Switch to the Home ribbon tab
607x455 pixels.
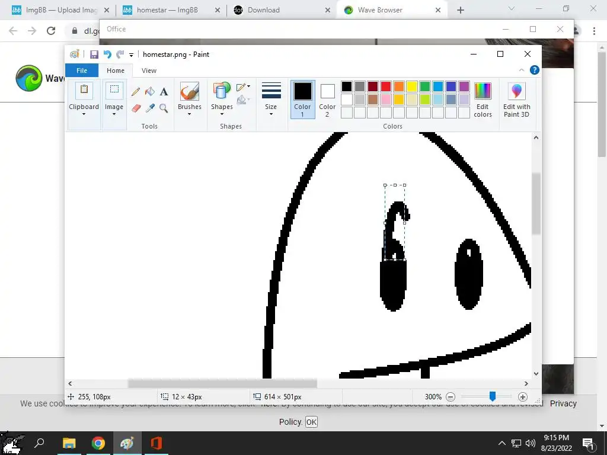click(x=116, y=71)
